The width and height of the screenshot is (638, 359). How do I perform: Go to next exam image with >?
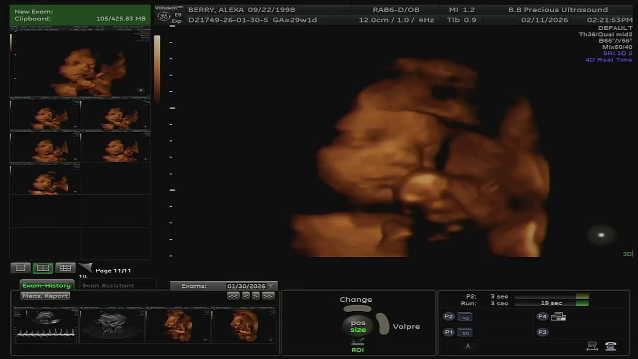tap(256, 296)
